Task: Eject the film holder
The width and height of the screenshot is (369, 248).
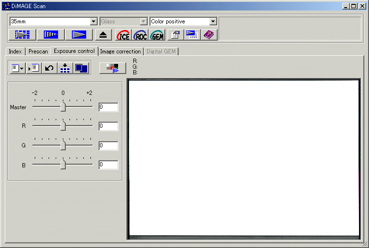Action: (103, 35)
